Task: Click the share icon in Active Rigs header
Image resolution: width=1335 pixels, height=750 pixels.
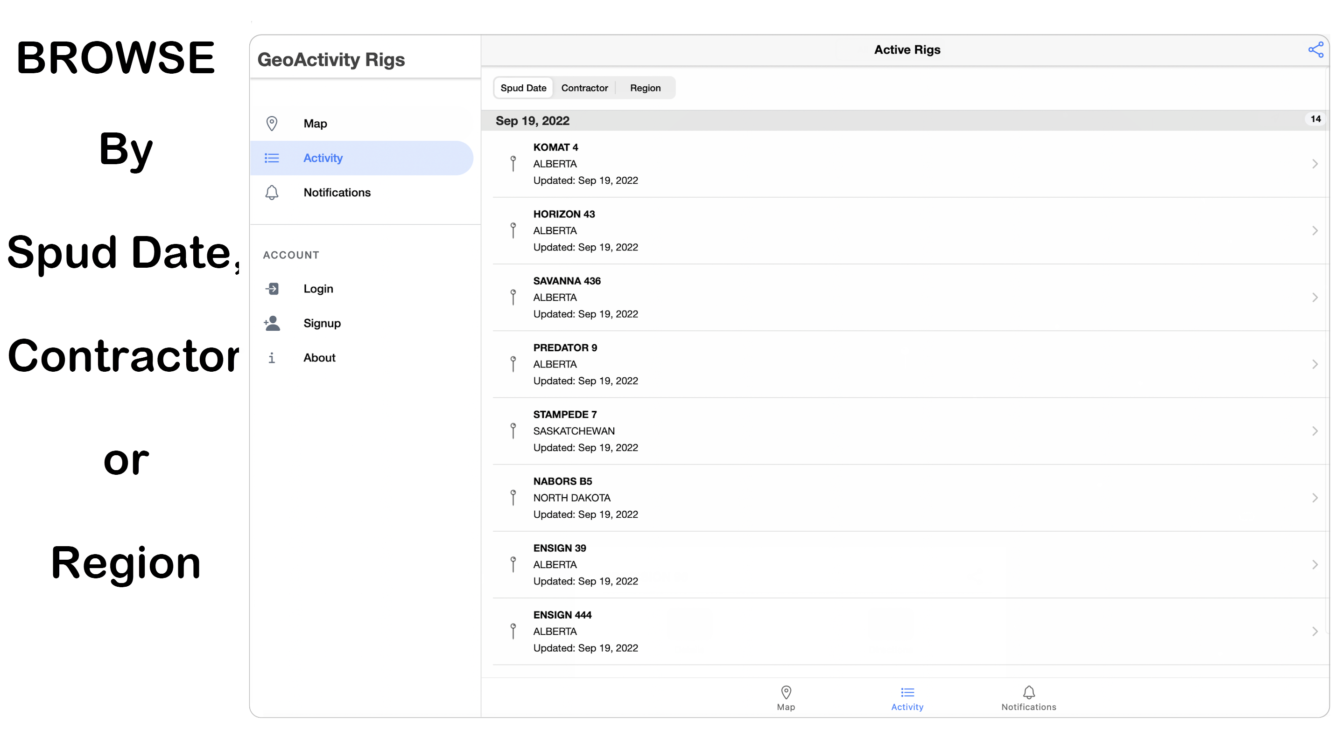Action: coord(1315,50)
